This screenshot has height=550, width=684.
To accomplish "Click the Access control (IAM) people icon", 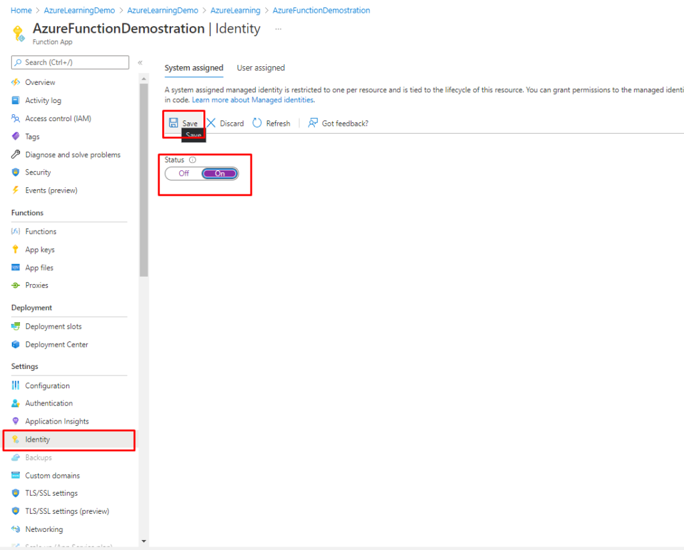I will [16, 118].
